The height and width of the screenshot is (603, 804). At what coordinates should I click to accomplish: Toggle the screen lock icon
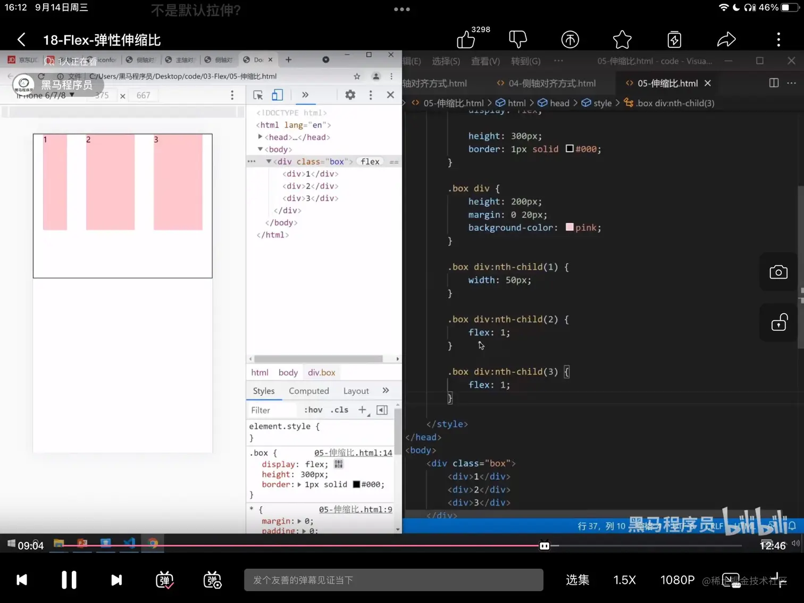(x=778, y=322)
